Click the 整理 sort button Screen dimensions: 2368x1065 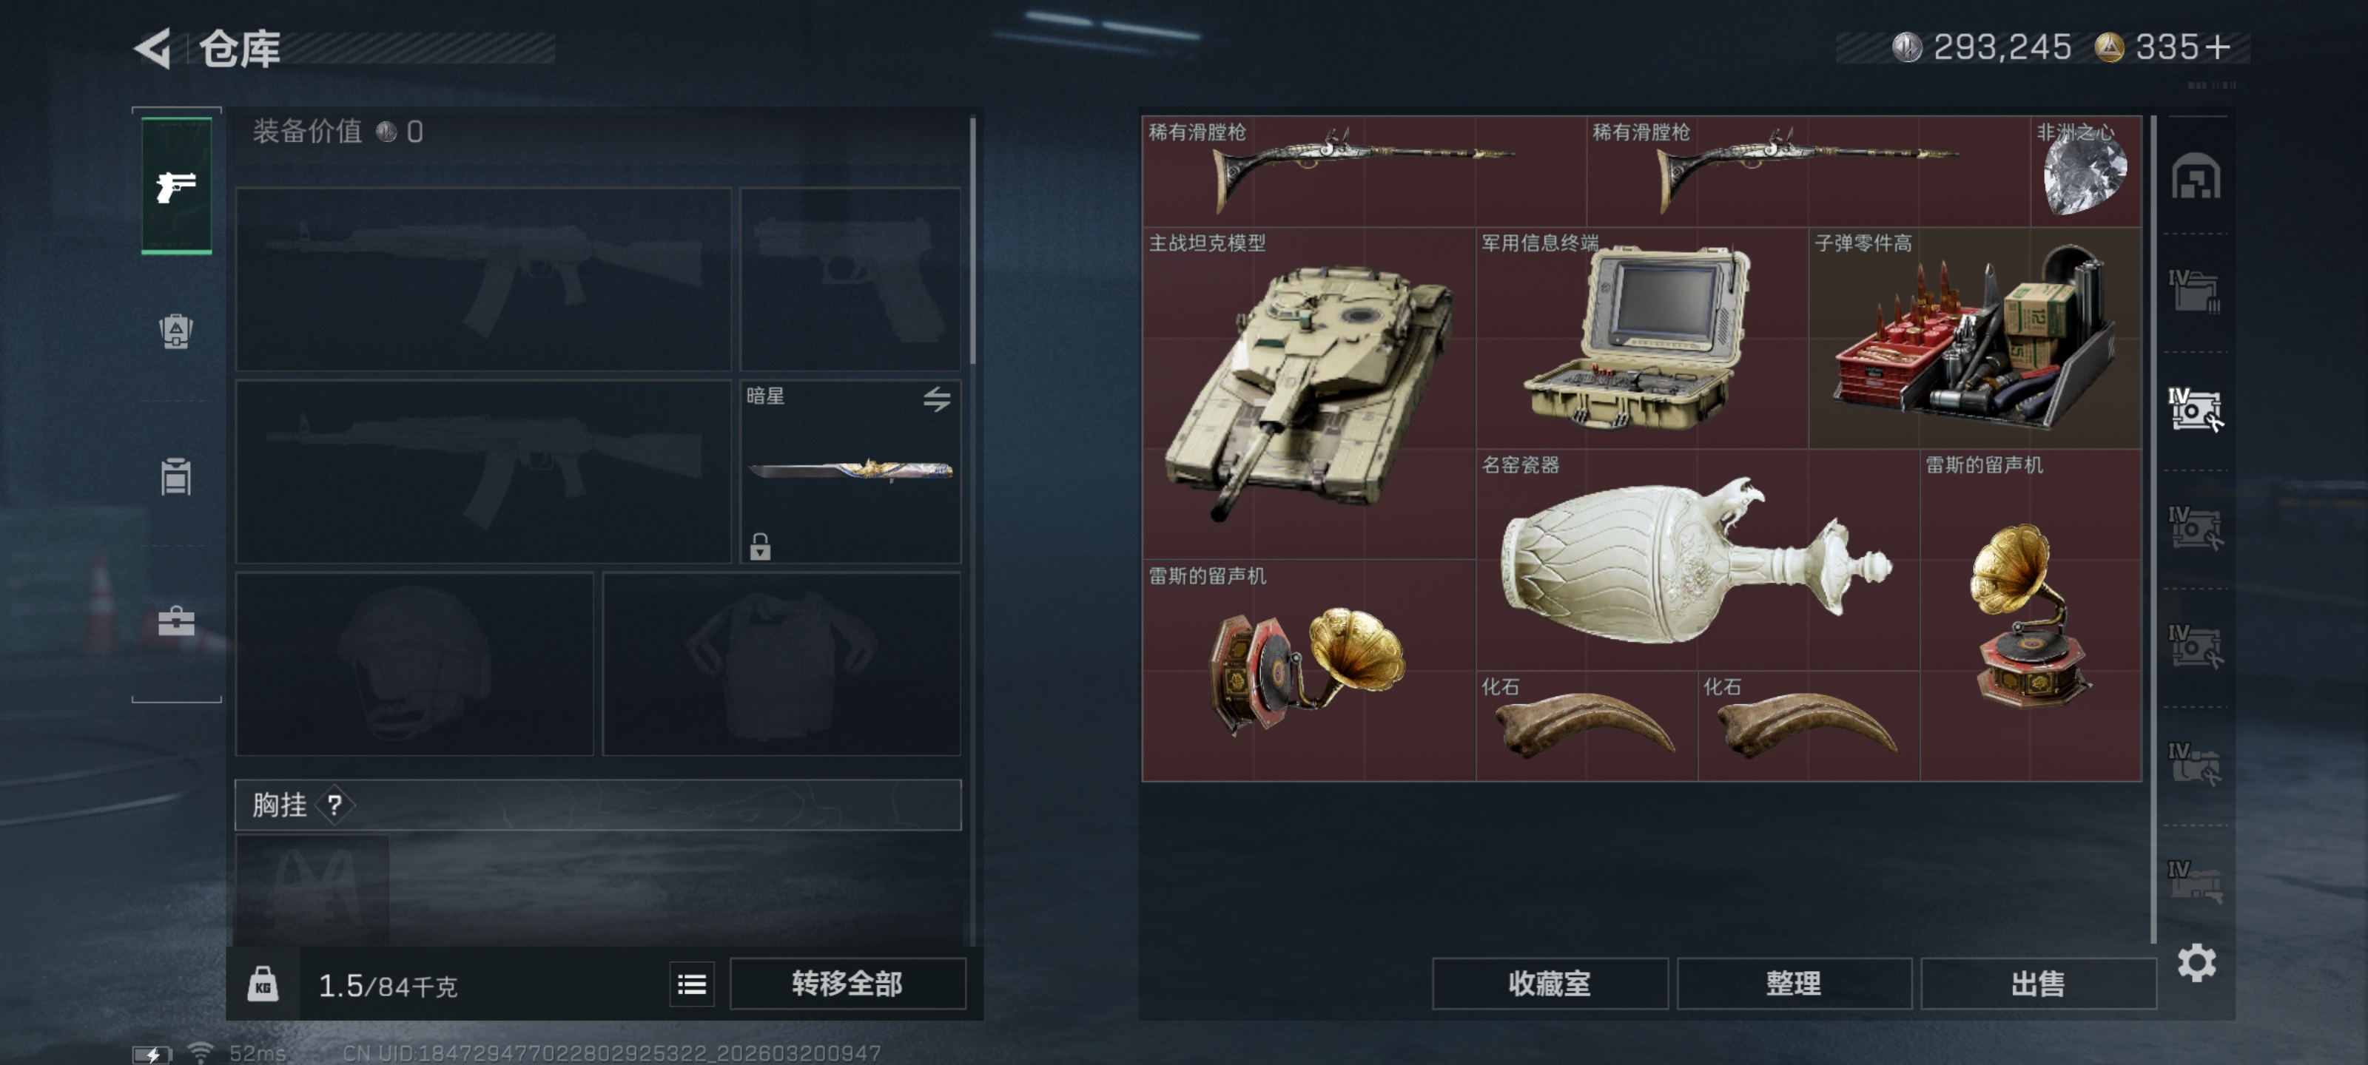tap(1794, 984)
